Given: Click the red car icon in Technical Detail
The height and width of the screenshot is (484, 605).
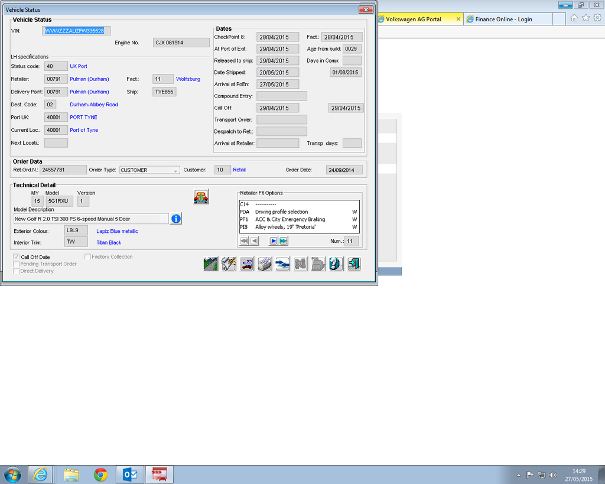Looking at the screenshot, I should [201, 197].
